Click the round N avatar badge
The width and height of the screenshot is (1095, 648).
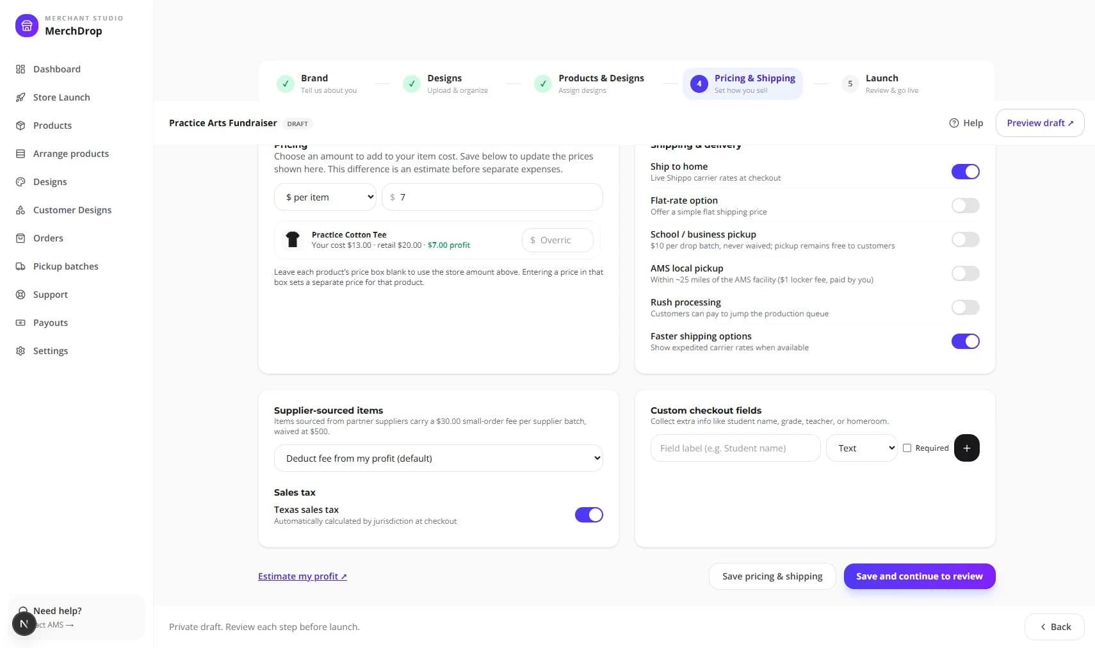[x=24, y=624]
